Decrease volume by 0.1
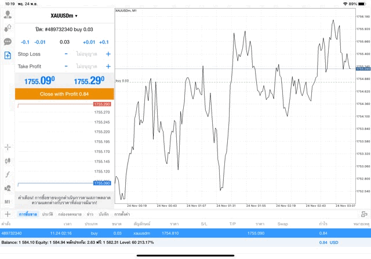 click(x=25, y=42)
